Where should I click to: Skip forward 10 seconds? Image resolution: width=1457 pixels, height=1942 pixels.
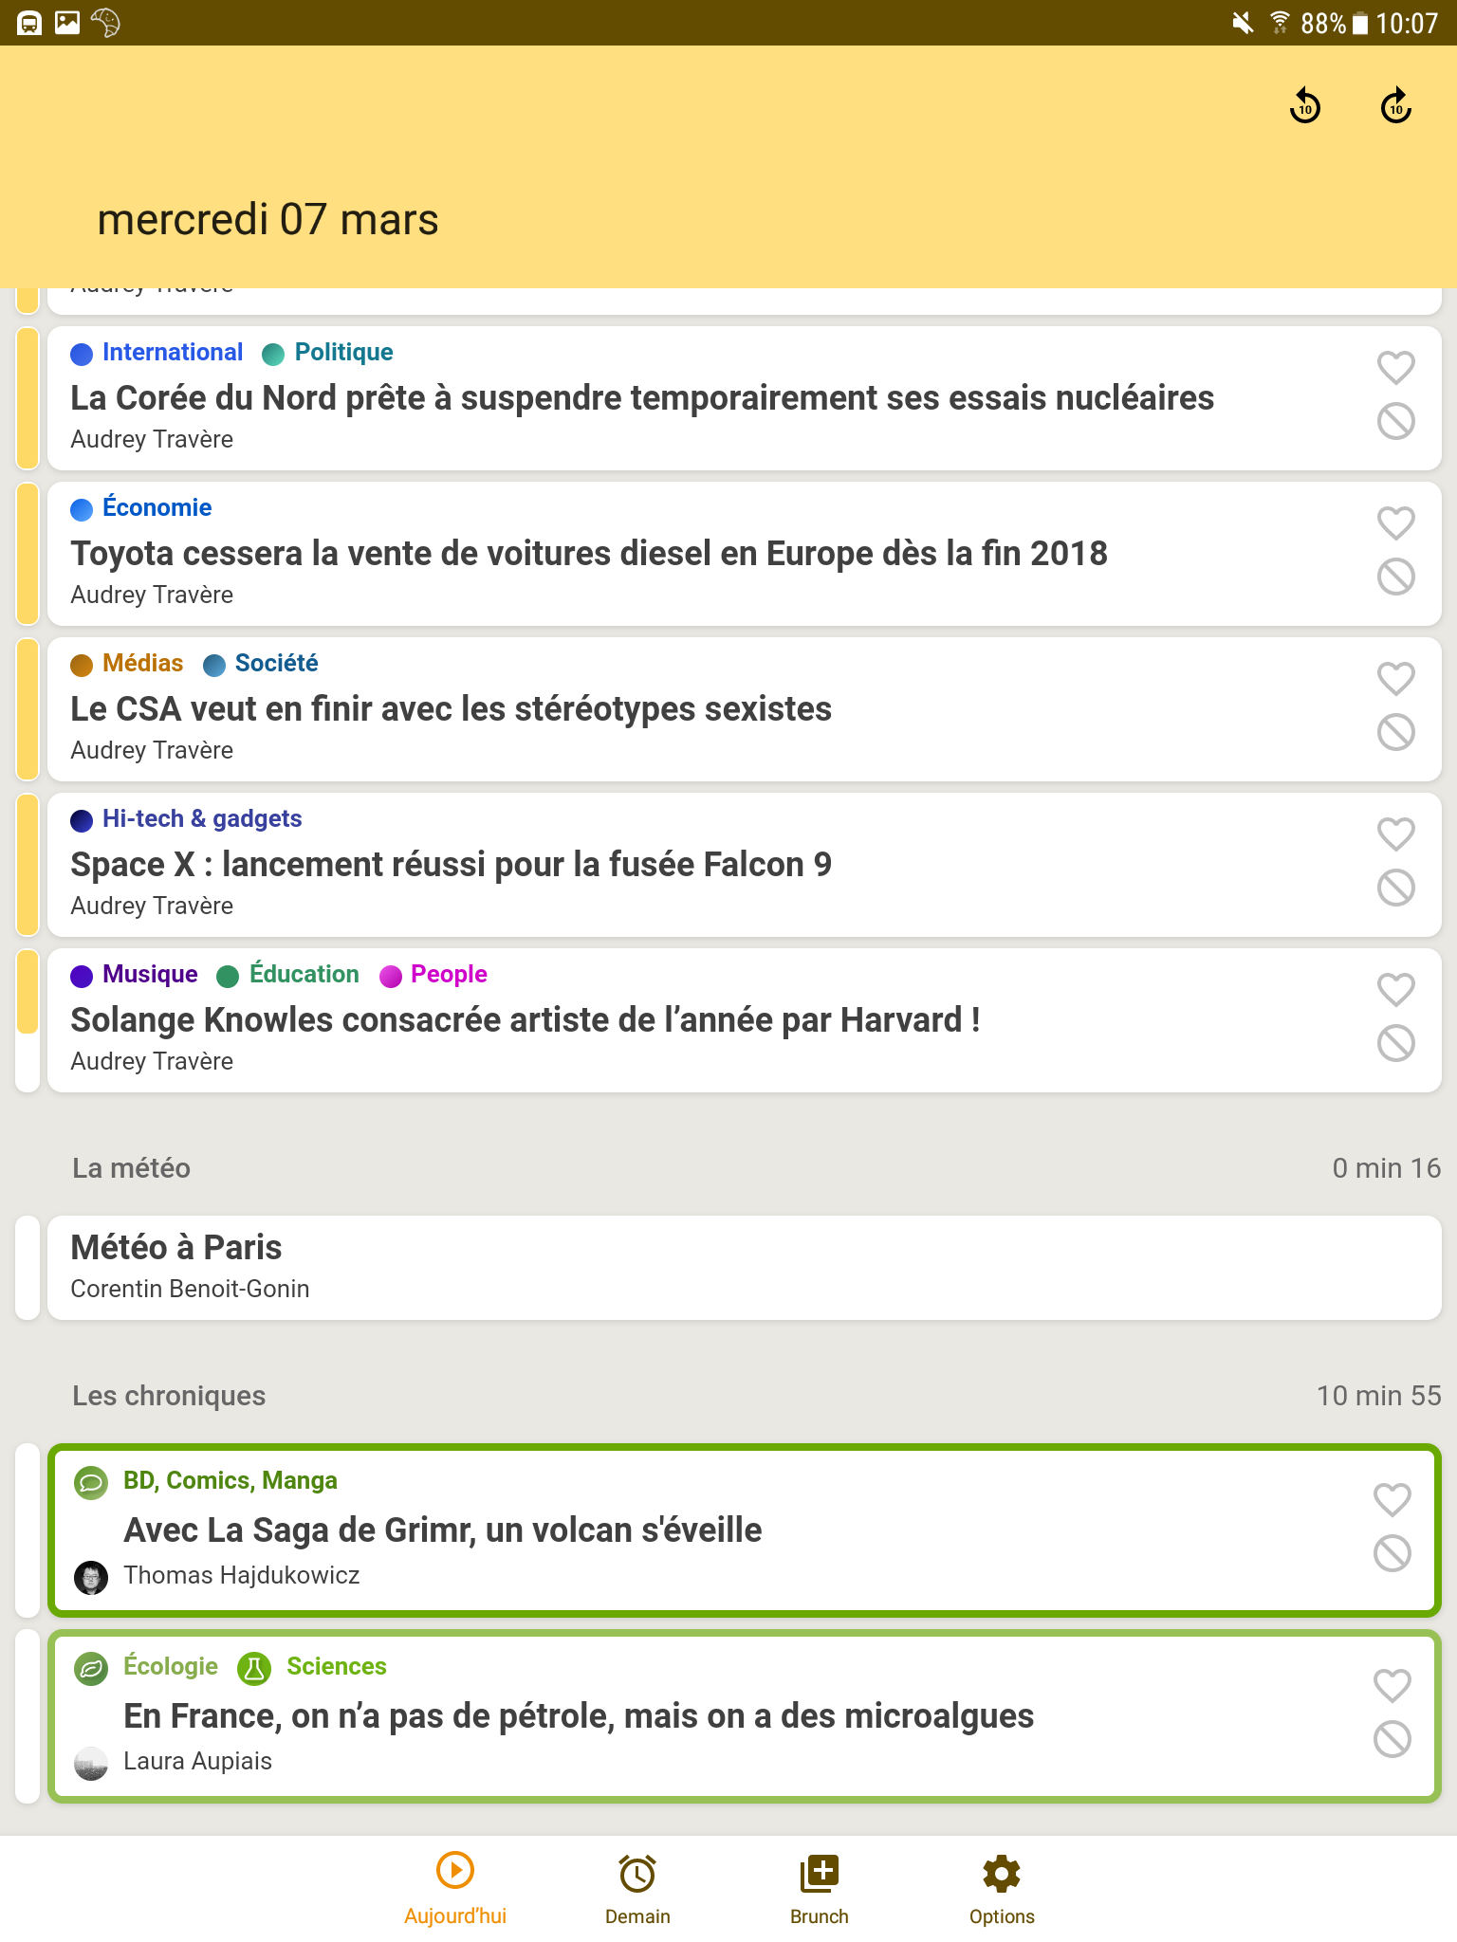(1395, 106)
